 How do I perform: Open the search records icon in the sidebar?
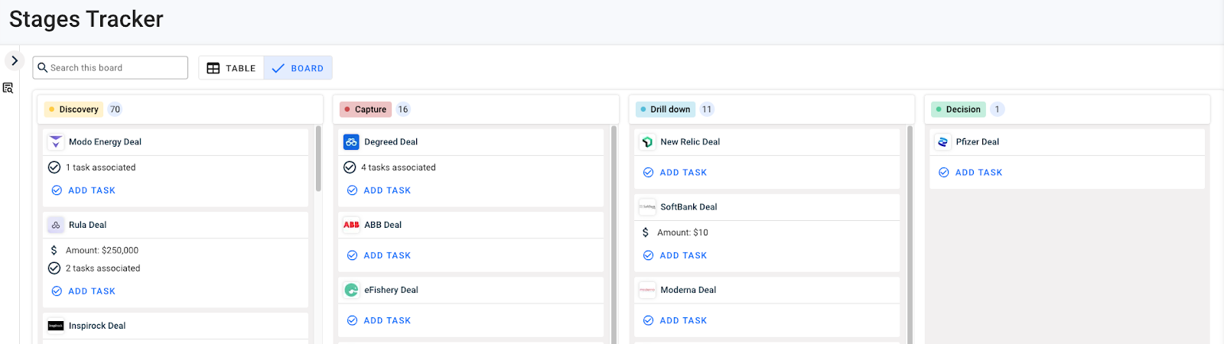tap(8, 88)
